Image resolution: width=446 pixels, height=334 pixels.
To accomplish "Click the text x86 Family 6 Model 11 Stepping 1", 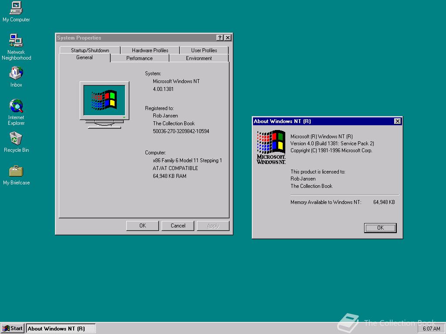I will [187, 160].
